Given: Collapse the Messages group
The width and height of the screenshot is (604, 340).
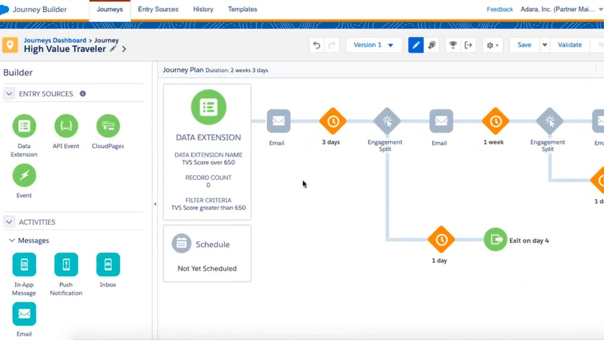Looking at the screenshot, I should tap(12, 241).
